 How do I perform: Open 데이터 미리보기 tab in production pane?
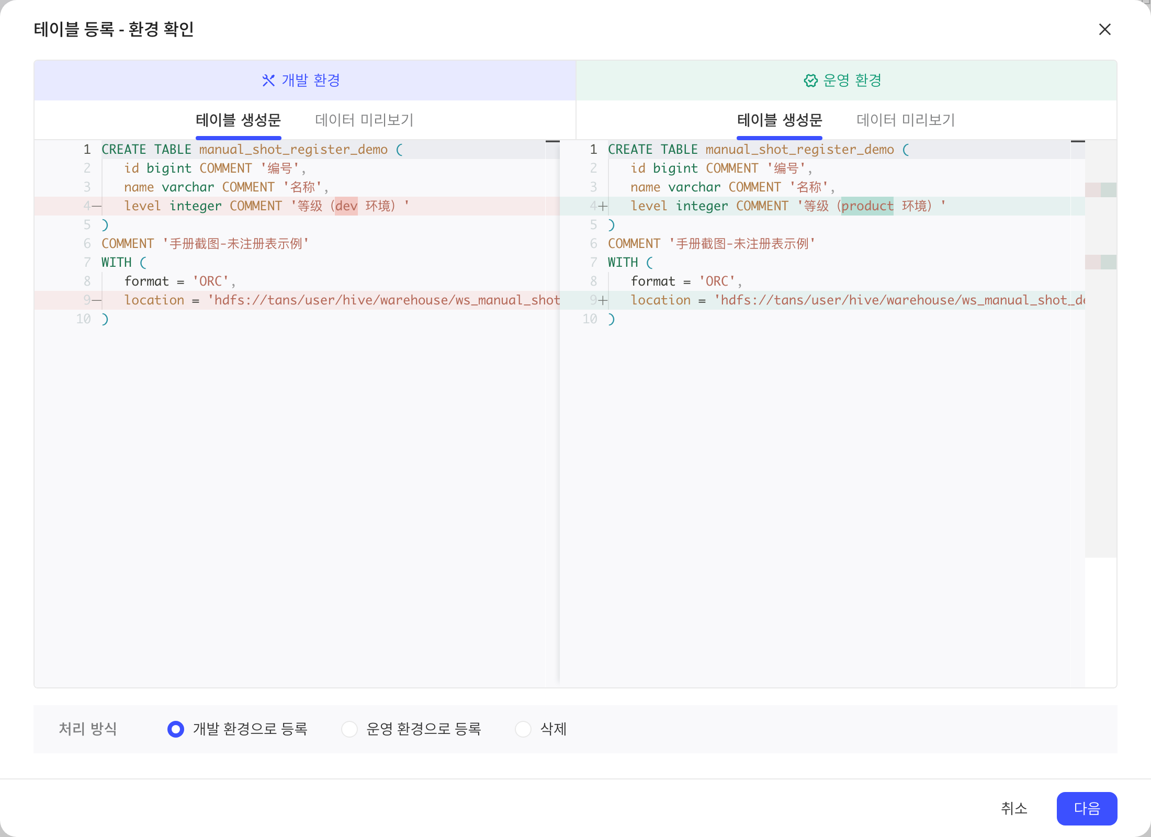click(906, 120)
